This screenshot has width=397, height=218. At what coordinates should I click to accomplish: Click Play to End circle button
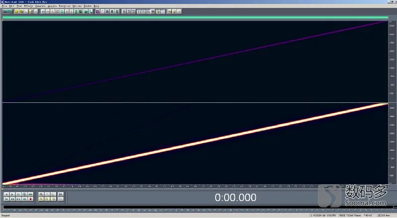point(24,195)
